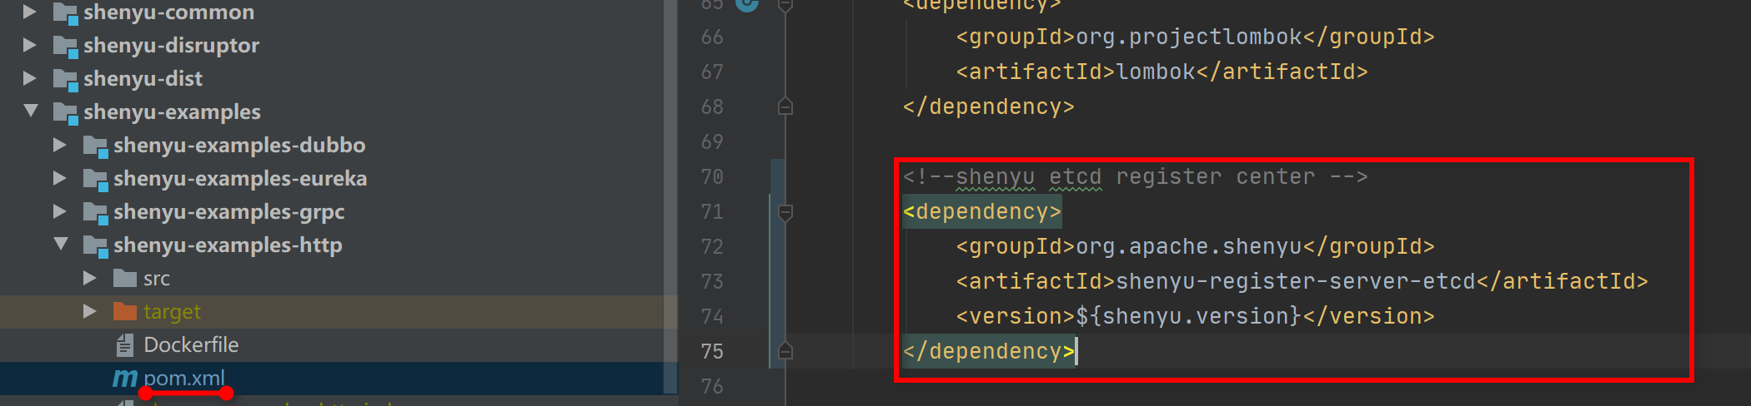Click the Maven icon beside pom.xml
This screenshot has height=406, width=1751.
pos(125,379)
